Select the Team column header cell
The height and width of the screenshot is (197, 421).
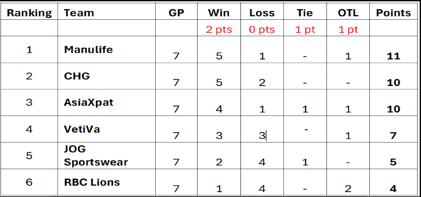(79, 13)
